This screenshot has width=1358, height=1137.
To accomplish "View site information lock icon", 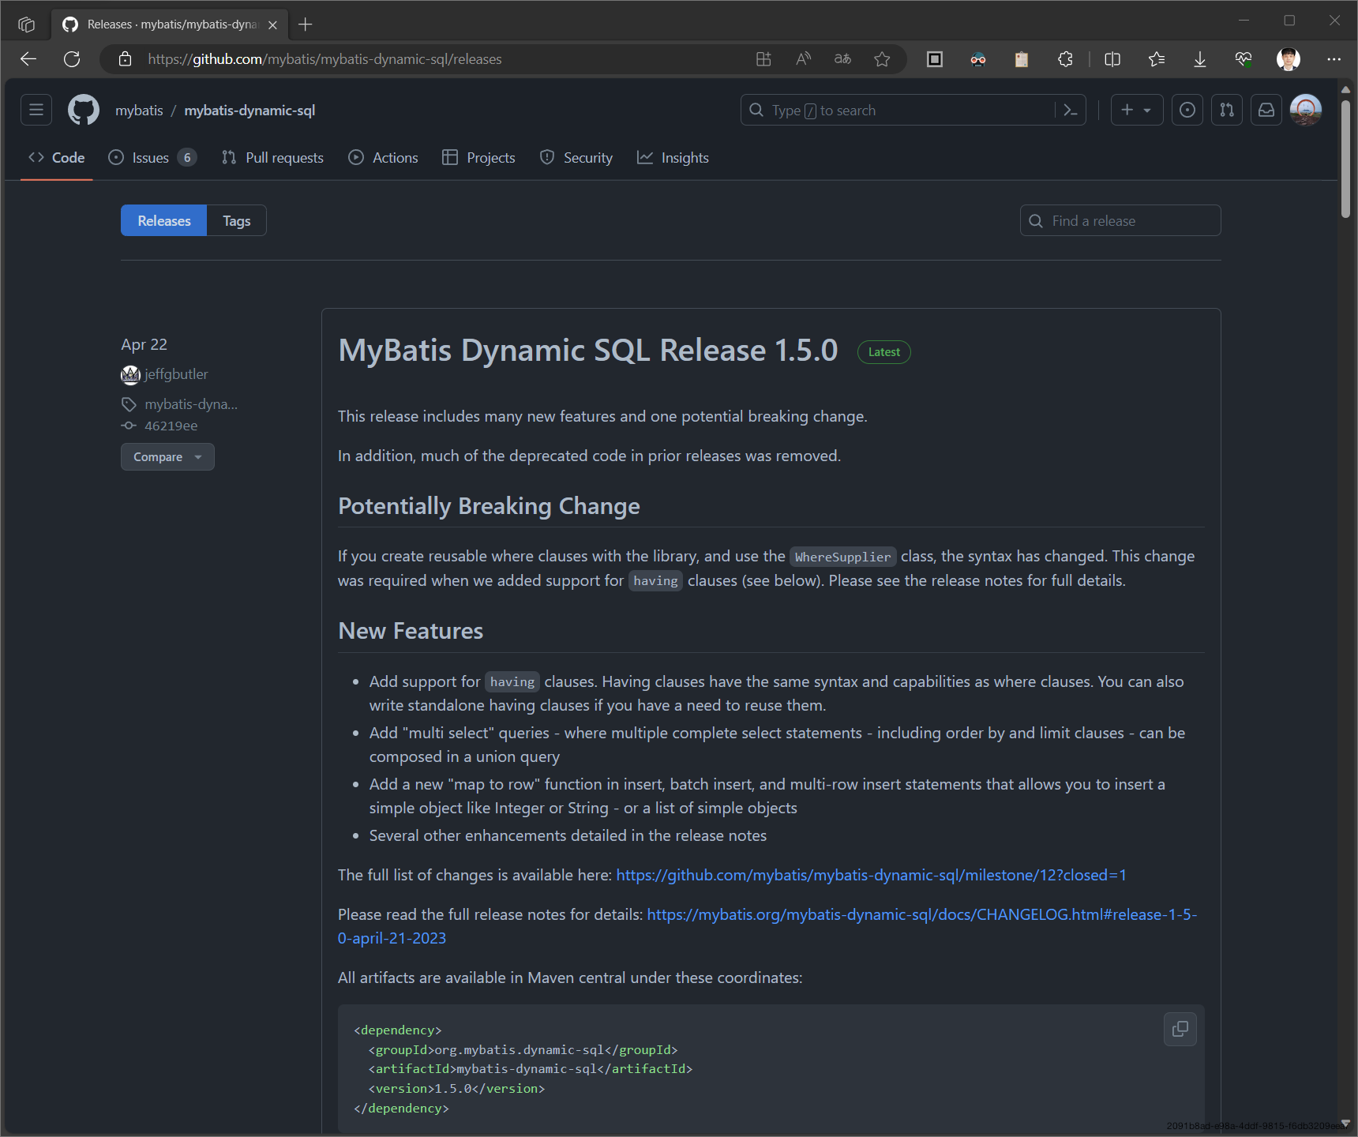I will 125,59.
